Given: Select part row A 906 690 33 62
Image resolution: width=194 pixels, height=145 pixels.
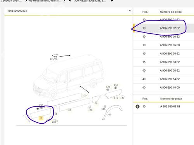Looking at the screenshot, I should pyautogui.click(x=164, y=62).
